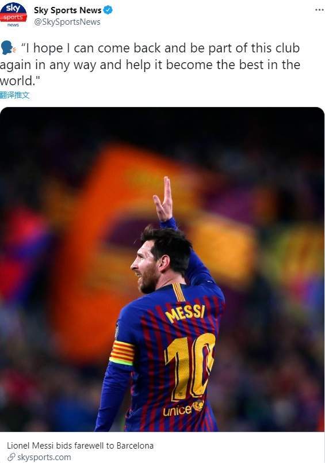325x463 pixels.
Task: Open the three-dot more options menu
Action: 319,10
